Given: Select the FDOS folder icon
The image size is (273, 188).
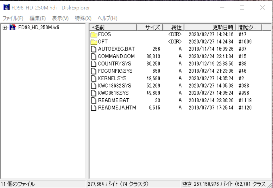Looking at the screenshot, I should click(94, 34).
